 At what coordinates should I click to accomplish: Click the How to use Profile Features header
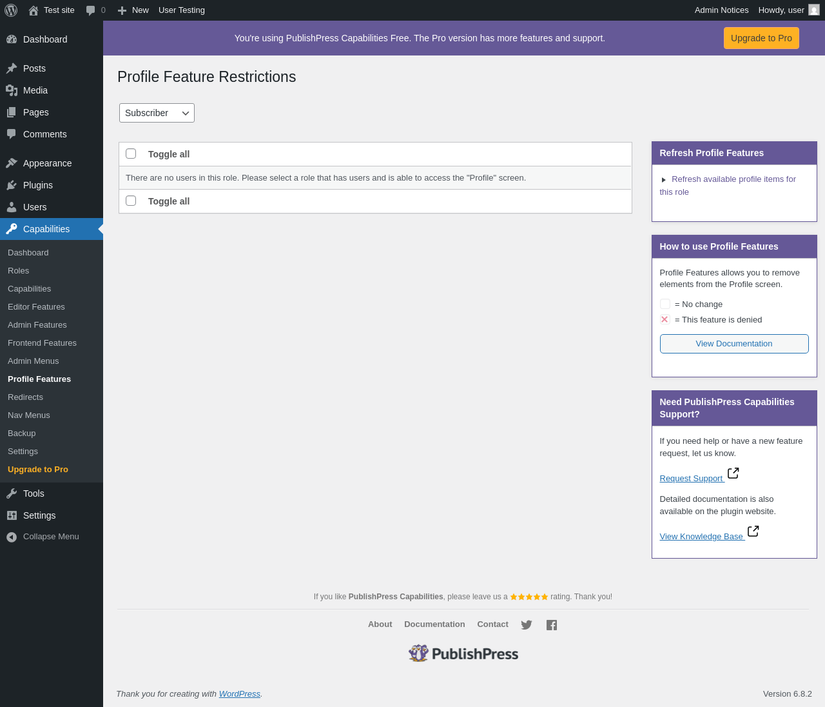[734, 247]
